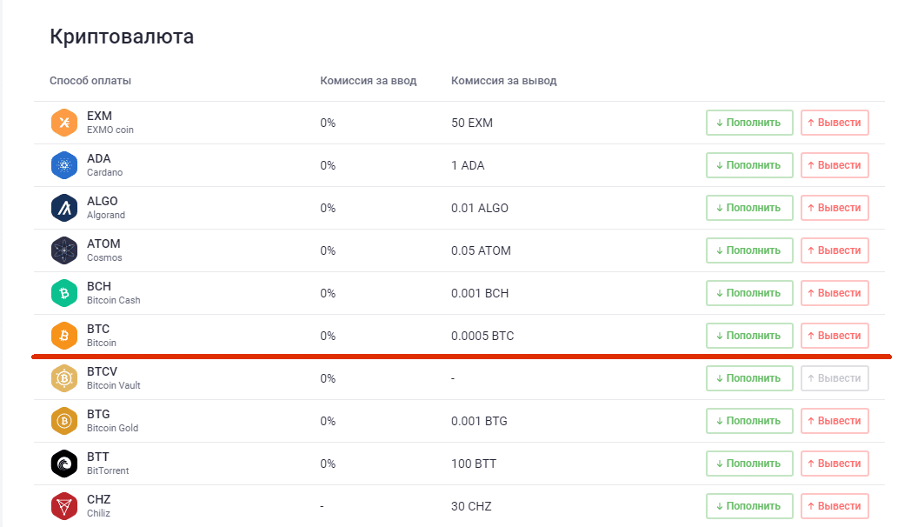Deposit CHZ with Пополнить button
The width and height of the screenshot is (911, 527).
[x=749, y=506]
